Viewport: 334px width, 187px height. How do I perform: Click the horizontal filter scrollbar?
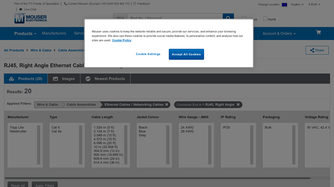(159, 178)
